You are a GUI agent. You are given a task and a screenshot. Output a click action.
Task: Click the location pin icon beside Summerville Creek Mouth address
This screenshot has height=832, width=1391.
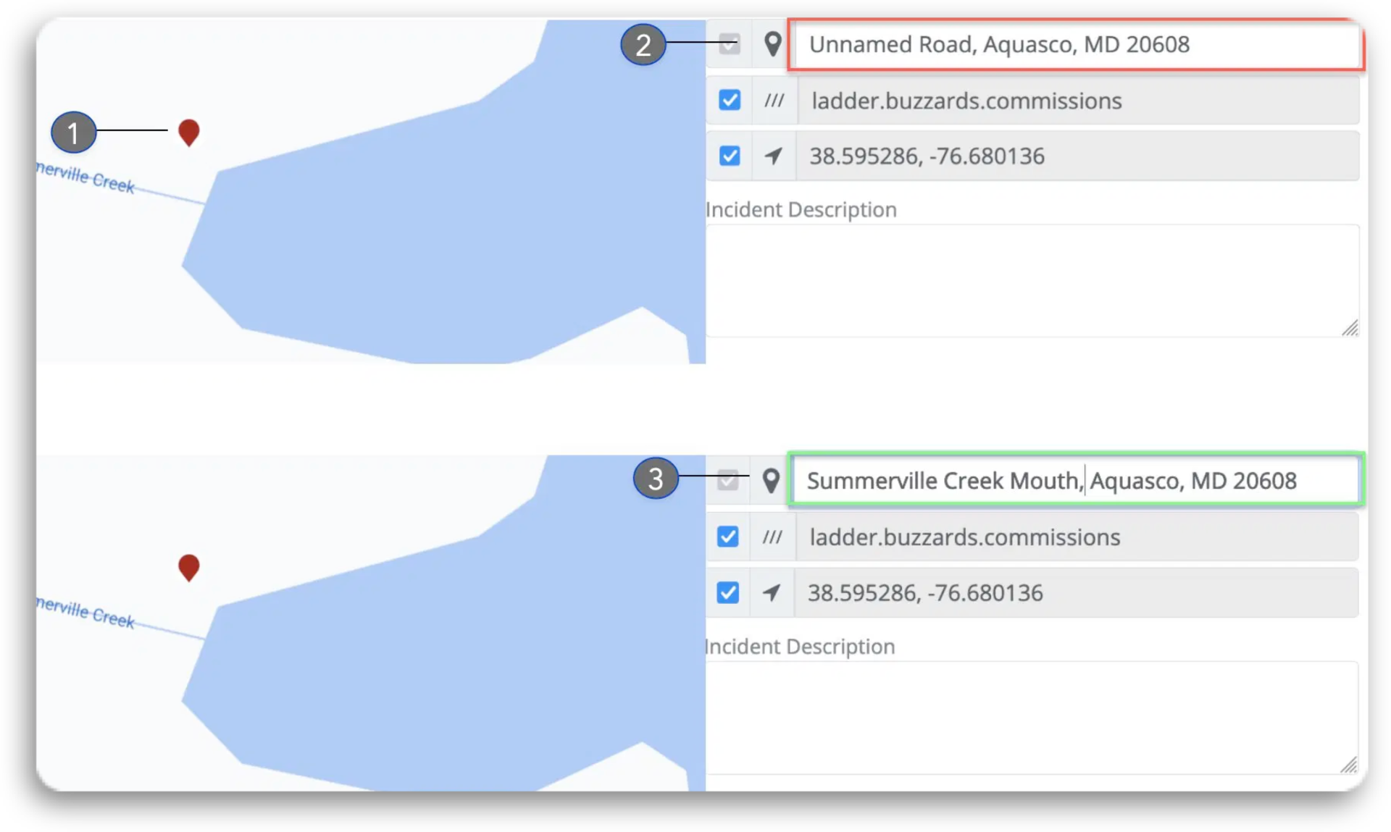pyautogui.click(x=771, y=480)
